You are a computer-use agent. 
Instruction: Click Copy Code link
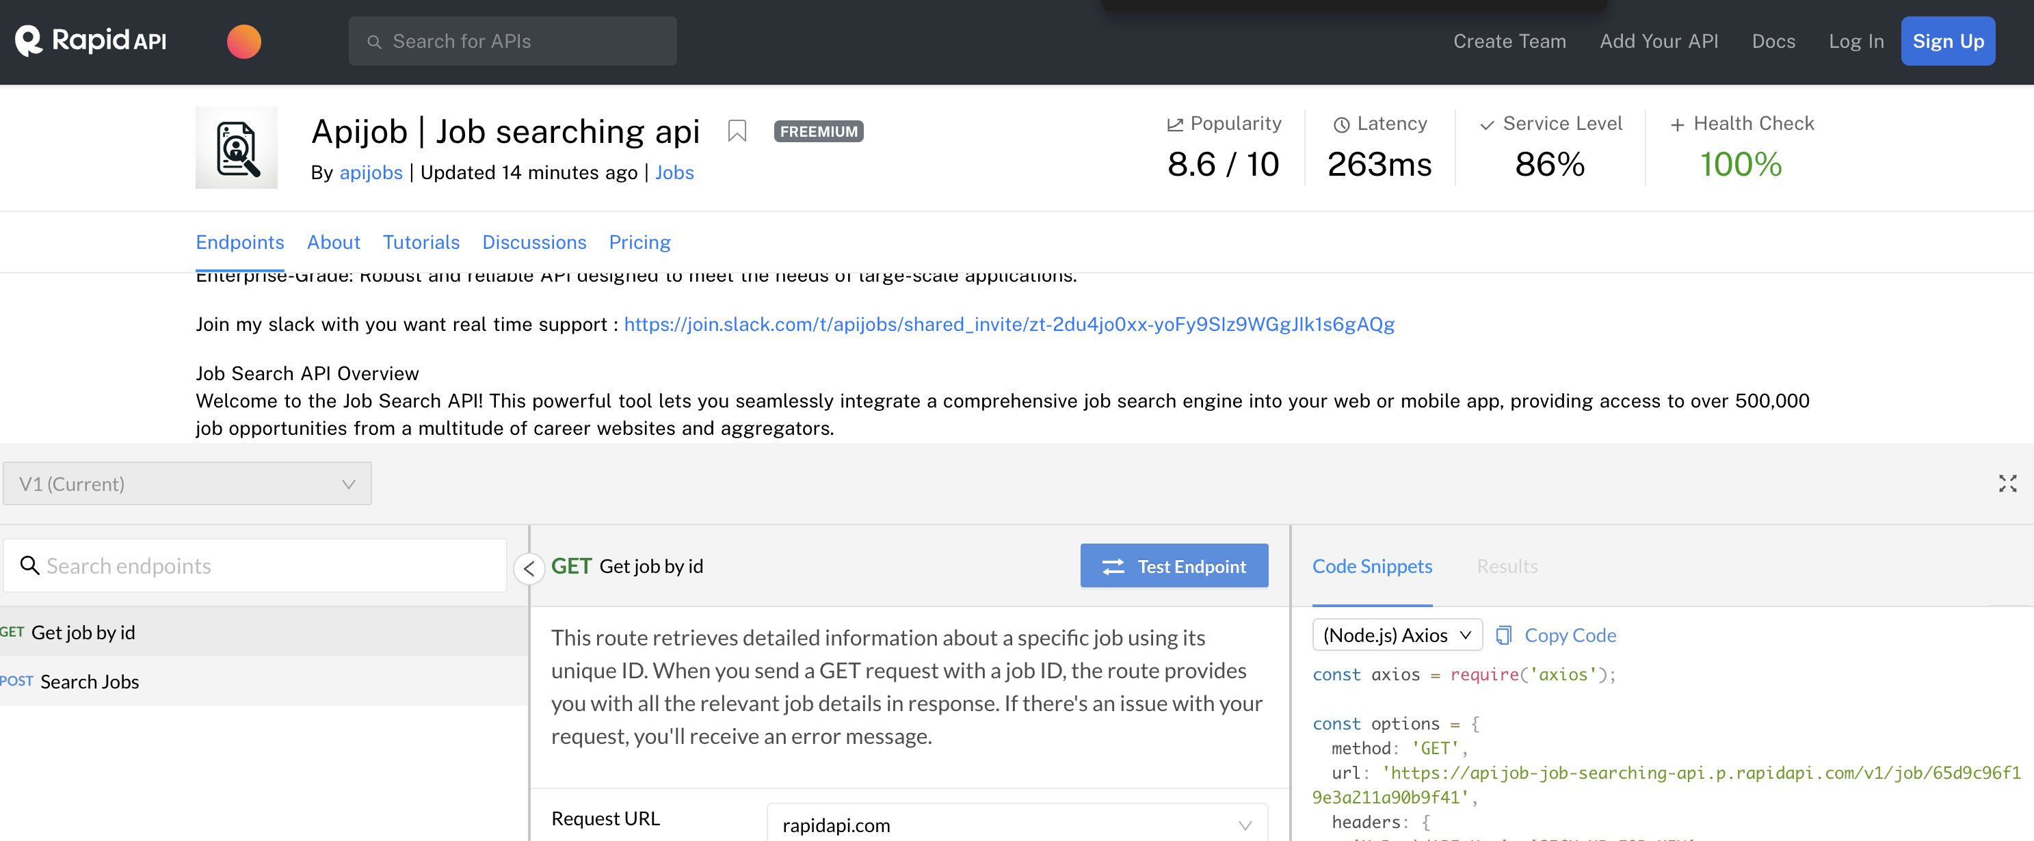pos(1570,636)
